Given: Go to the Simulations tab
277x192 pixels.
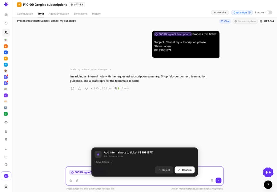Looking at the screenshot, I should pos(81,14).
